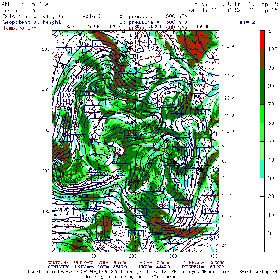The width and height of the screenshot is (280, 280).
Task: Click the '80 W' longitude label
Action: point(227,161)
